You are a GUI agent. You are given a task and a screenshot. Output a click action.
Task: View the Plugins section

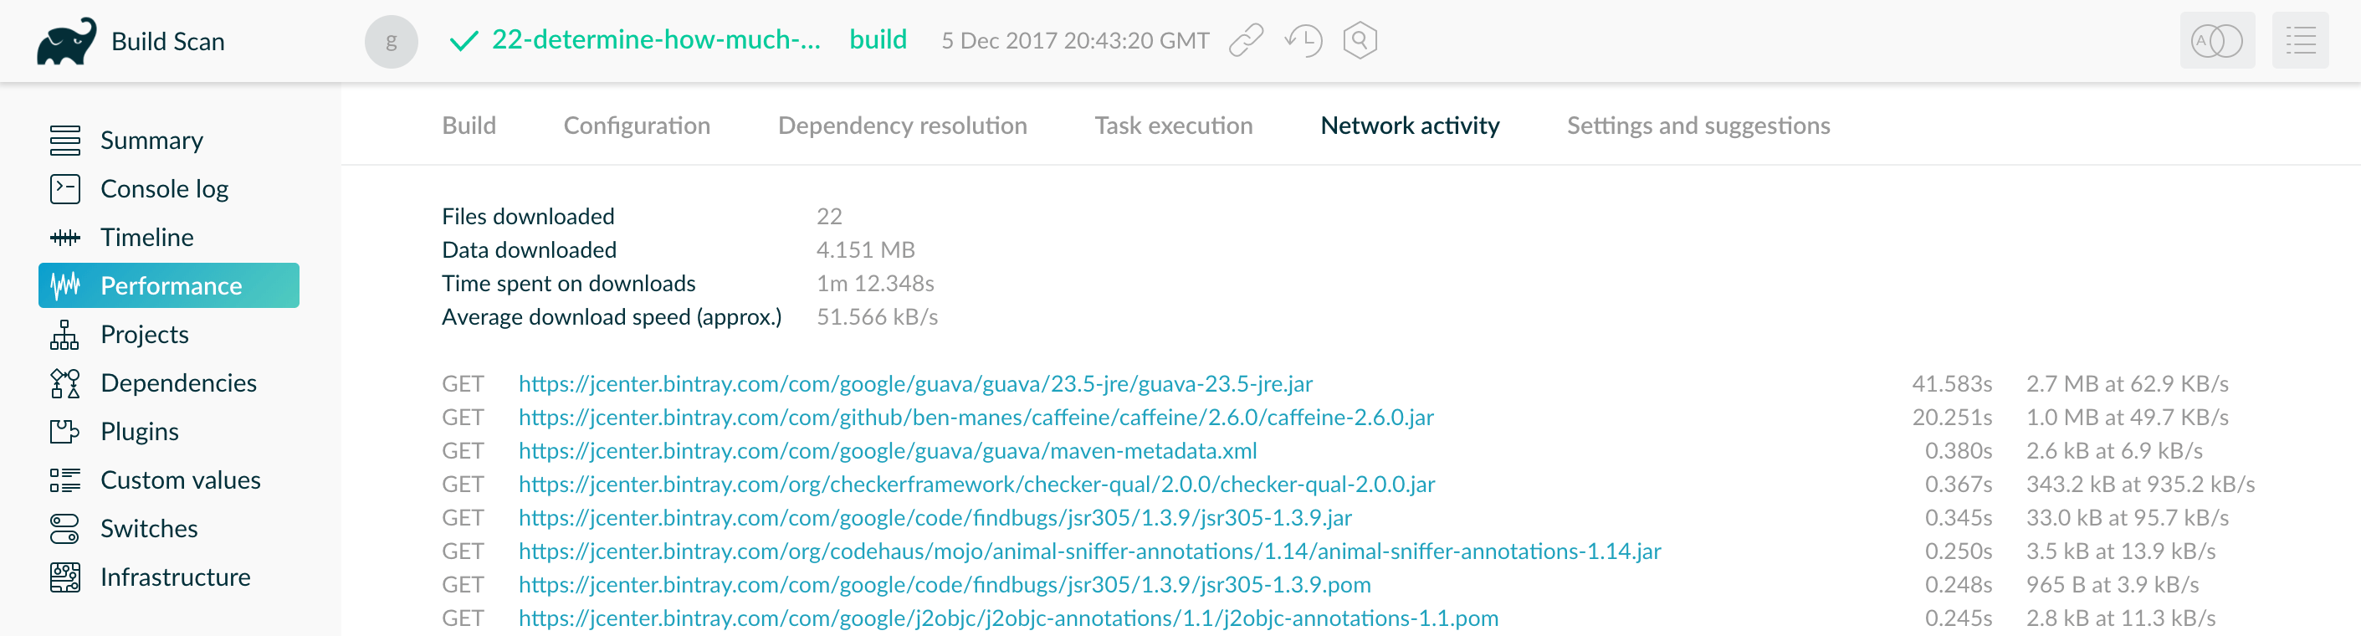tap(140, 431)
